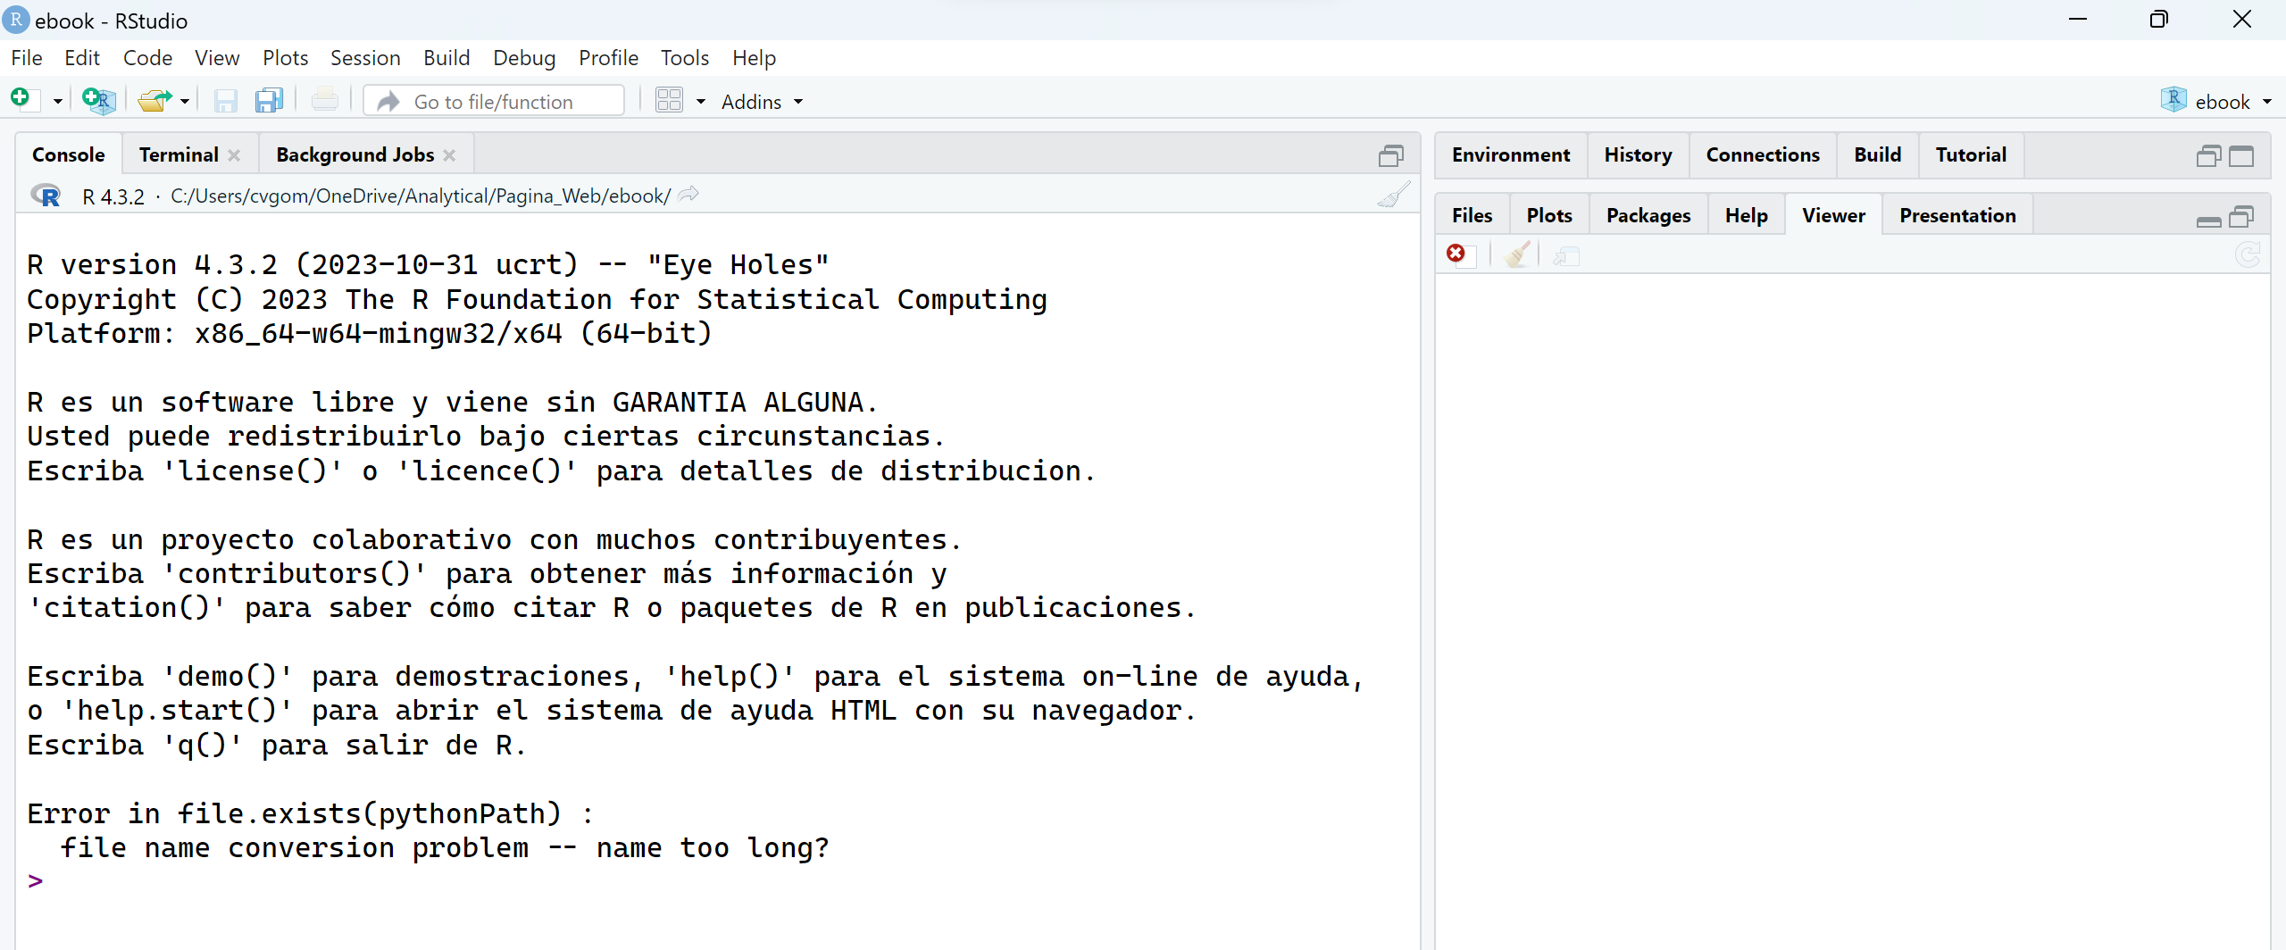Click the red stop icon in Viewer
This screenshot has height=950, width=2286.
[x=1456, y=255]
